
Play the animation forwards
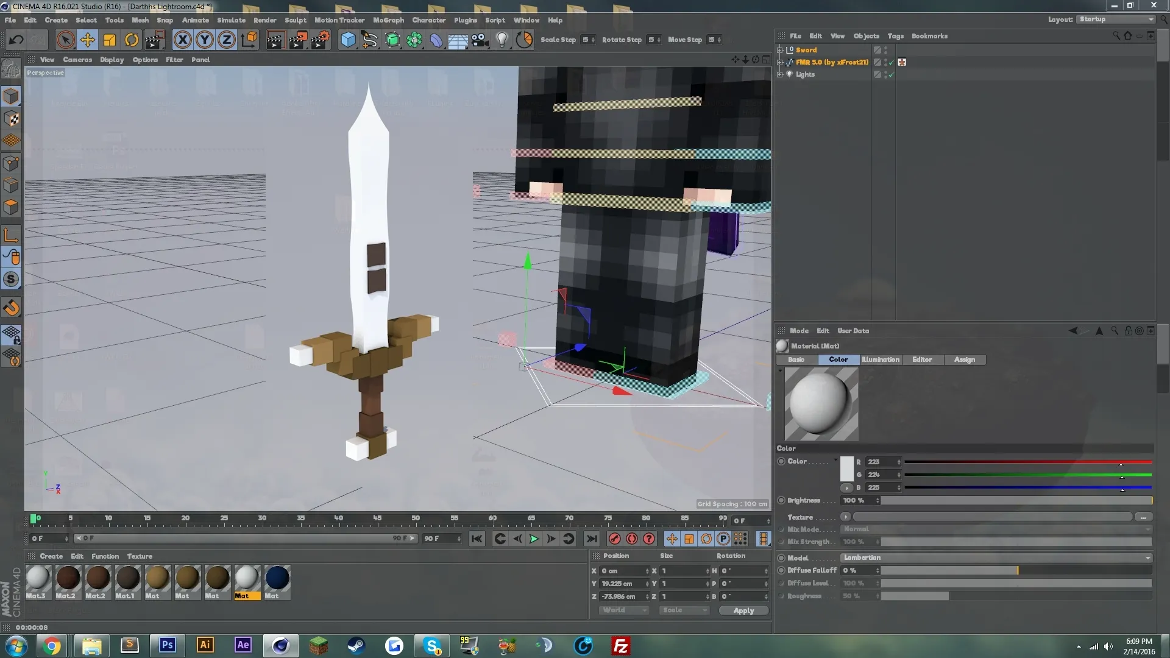point(534,539)
